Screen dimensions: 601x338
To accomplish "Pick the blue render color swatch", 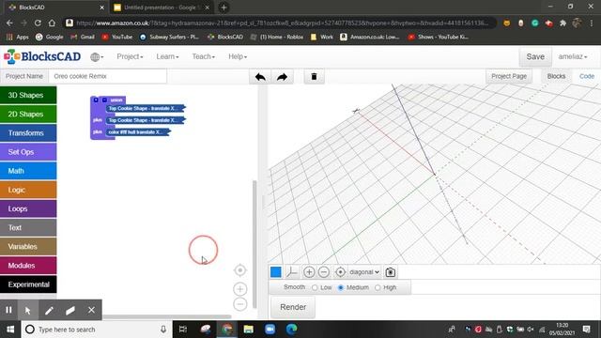I will pos(276,272).
